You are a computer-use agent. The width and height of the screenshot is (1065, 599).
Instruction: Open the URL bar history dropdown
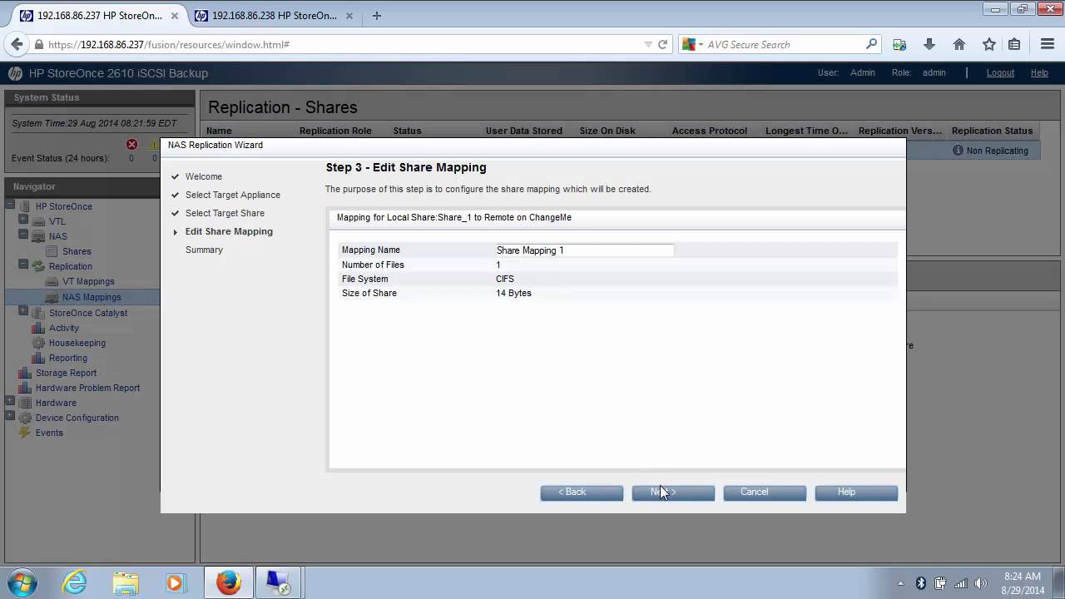pos(648,44)
